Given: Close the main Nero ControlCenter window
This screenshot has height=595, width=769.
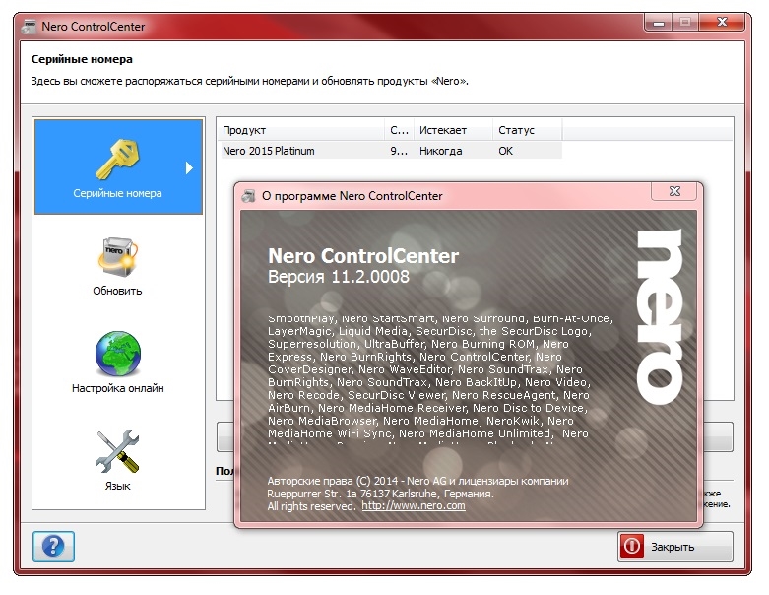Looking at the screenshot, I should tap(722, 22).
